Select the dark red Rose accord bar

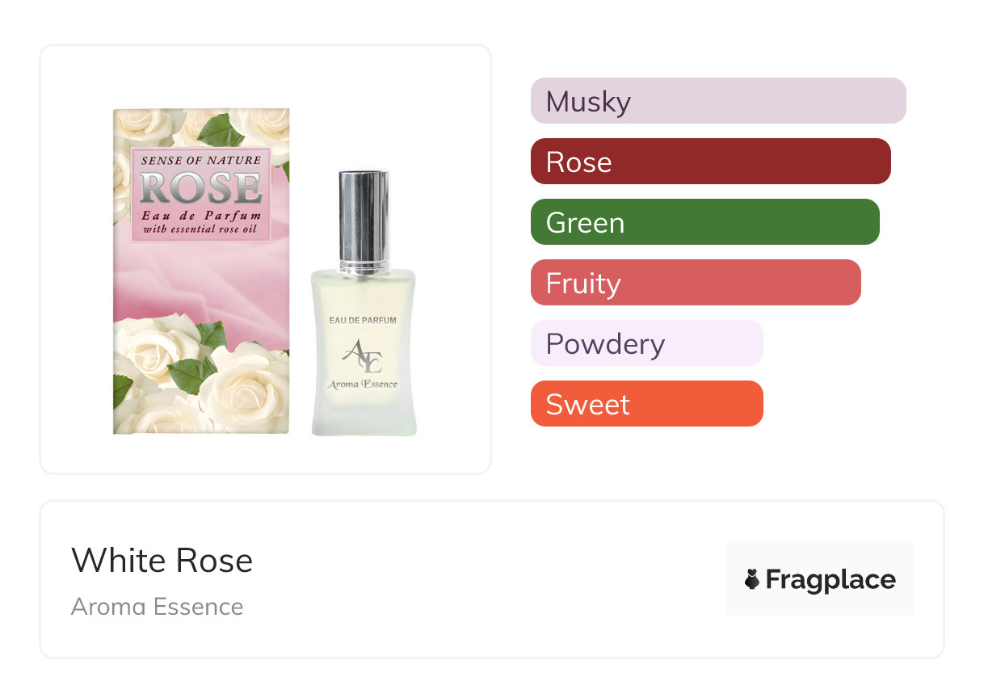tap(710, 162)
